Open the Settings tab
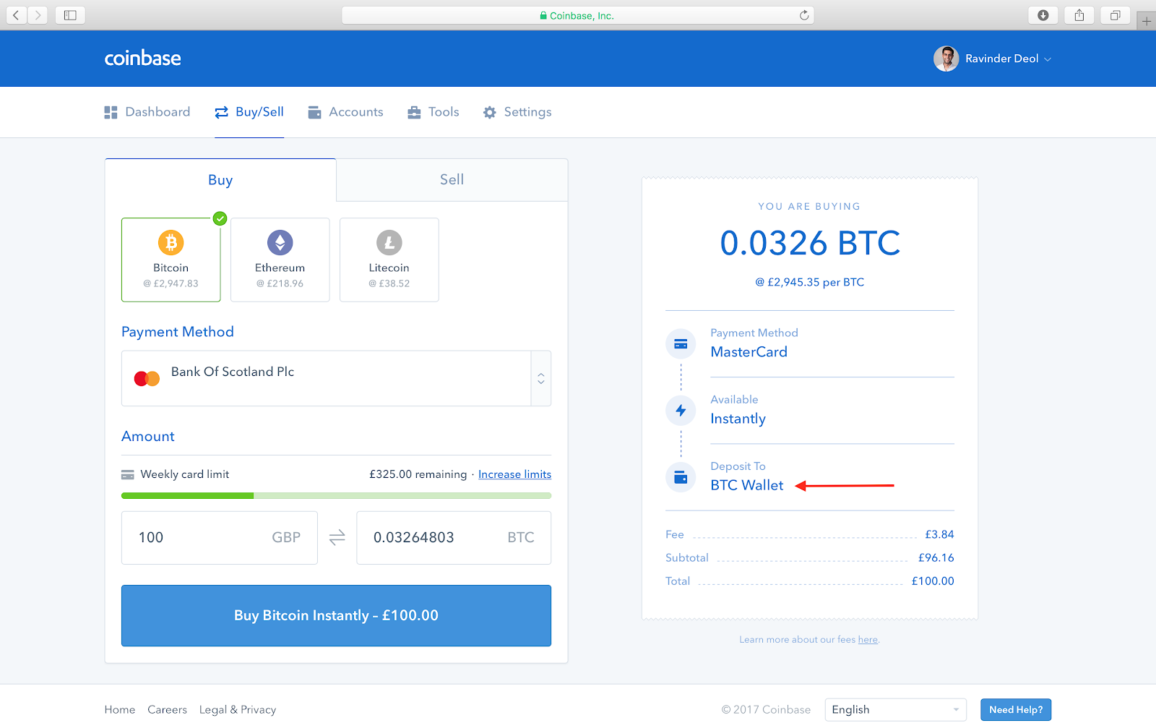This screenshot has height=723, width=1156. [517, 112]
